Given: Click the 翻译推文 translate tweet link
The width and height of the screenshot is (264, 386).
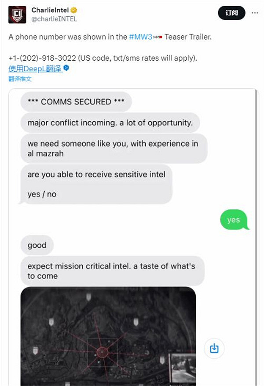Looking at the screenshot, I should tap(20, 79).
